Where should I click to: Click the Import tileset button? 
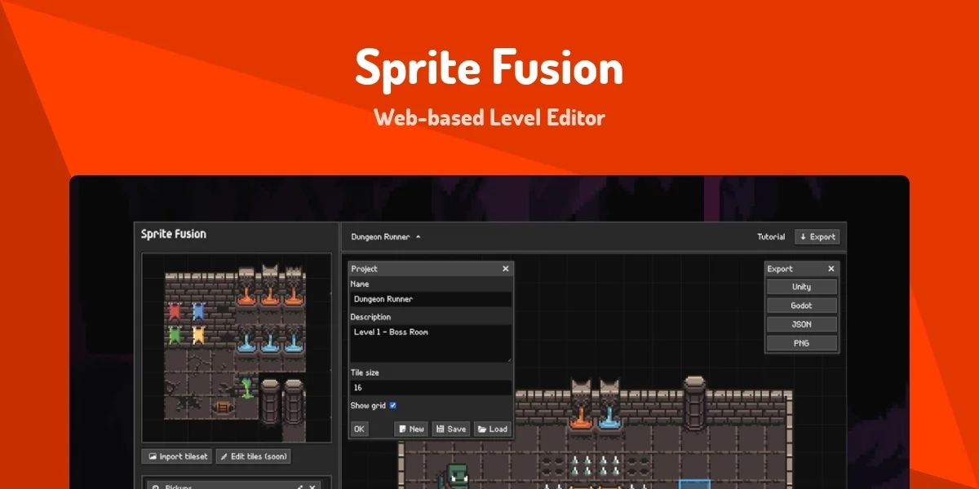click(177, 456)
